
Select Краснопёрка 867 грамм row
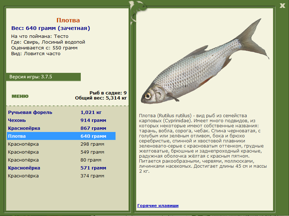[x=61, y=128]
